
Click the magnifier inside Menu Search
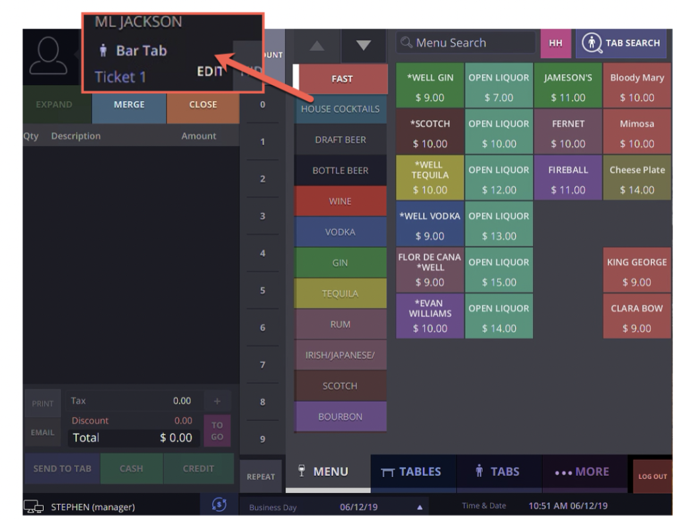click(407, 42)
